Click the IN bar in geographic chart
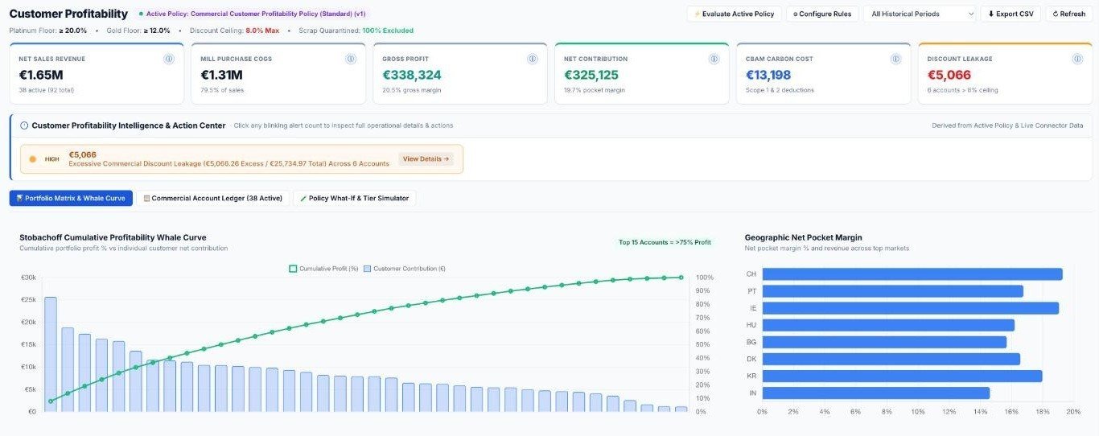The height and width of the screenshot is (436, 1099). pyautogui.click(x=876, y=393)
